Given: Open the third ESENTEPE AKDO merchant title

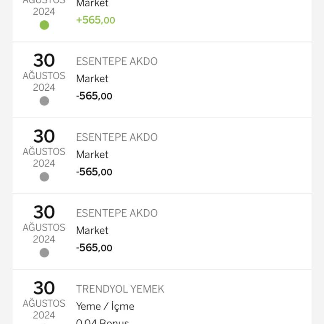Looking at the screenshot, I should pos(116,213).
